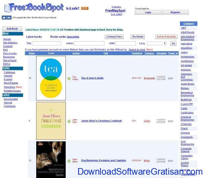Click the orange RSS feed icon
Viewport: 206px width, 178px height.
pyautogui.click(x=85, y=8)
